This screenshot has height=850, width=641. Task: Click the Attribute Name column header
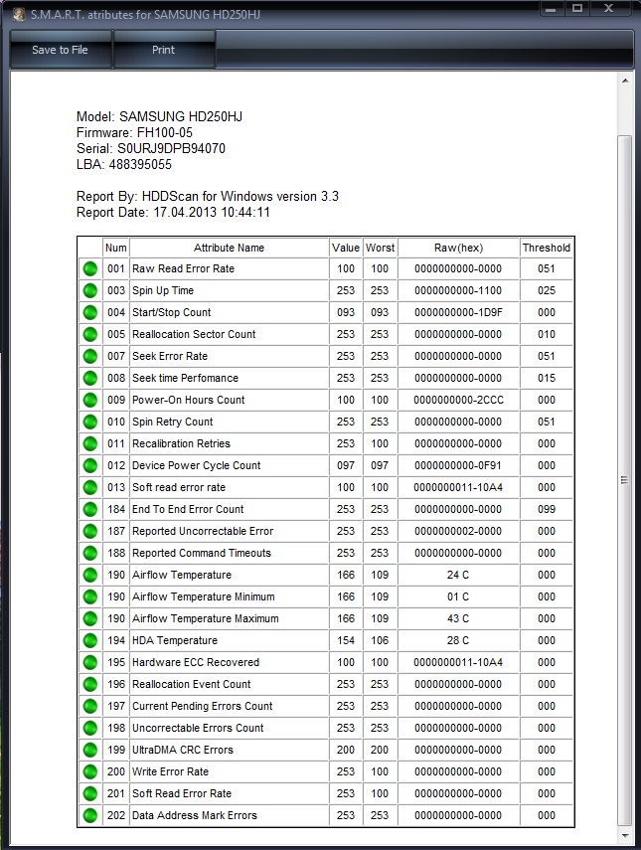229,248
